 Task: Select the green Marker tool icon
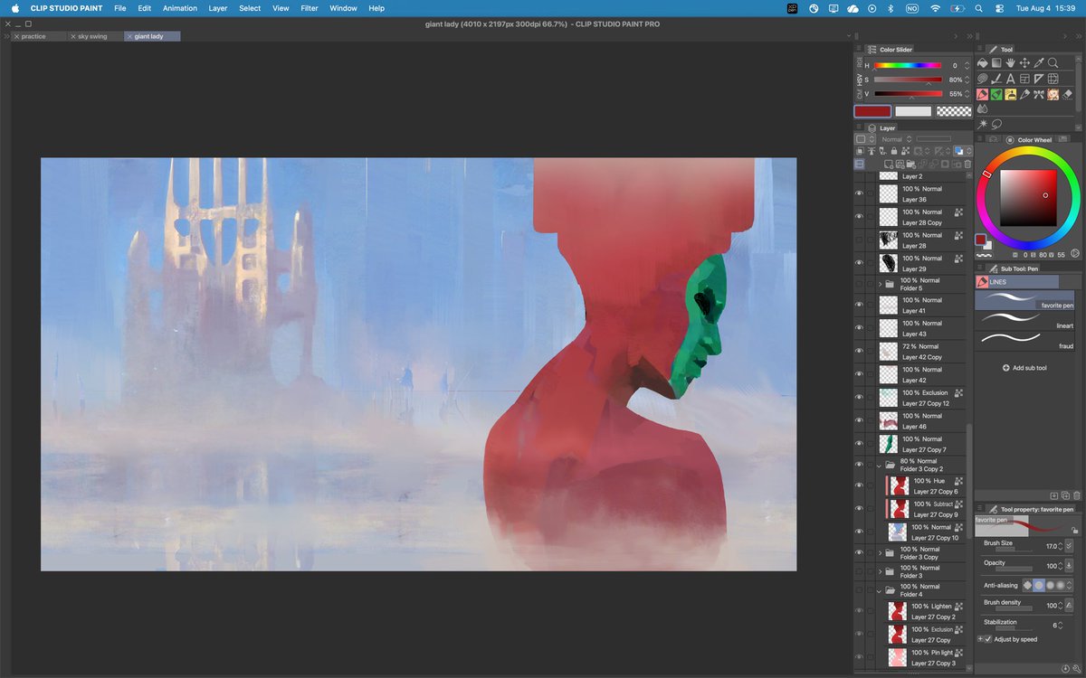[x=996, y=94]
